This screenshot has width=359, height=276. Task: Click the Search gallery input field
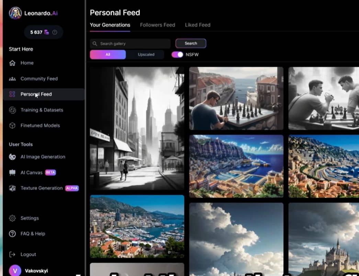click(132, 44)
